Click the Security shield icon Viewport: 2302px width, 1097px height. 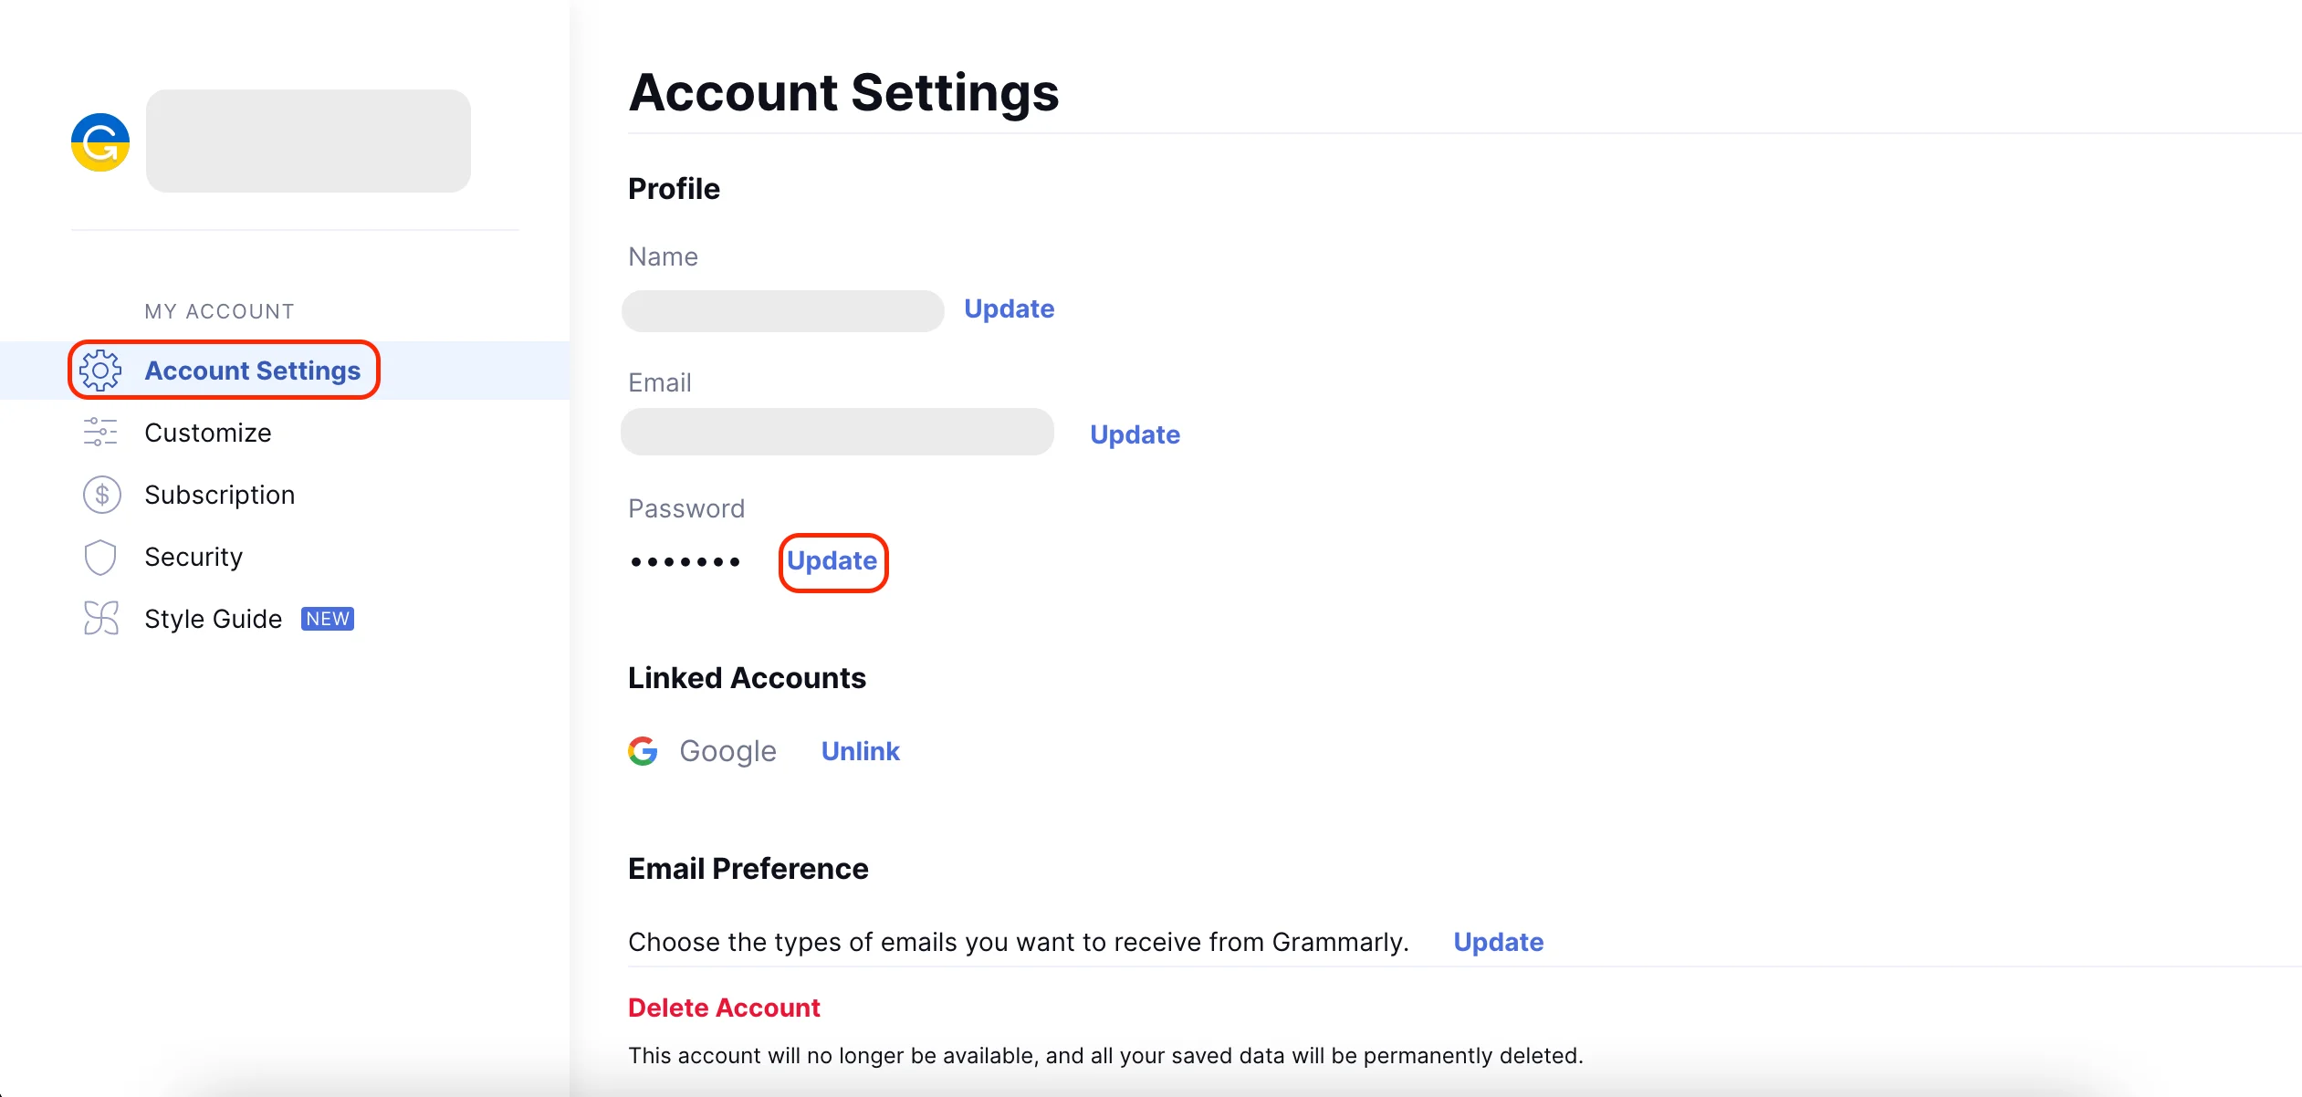[100, 557]
